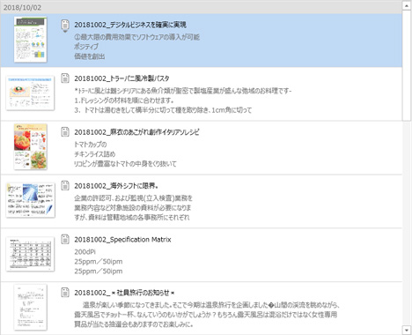Click the document icon beside デジタルビジネスを確実に実現
Screen dimensions: 412x335
pos(65,26)
